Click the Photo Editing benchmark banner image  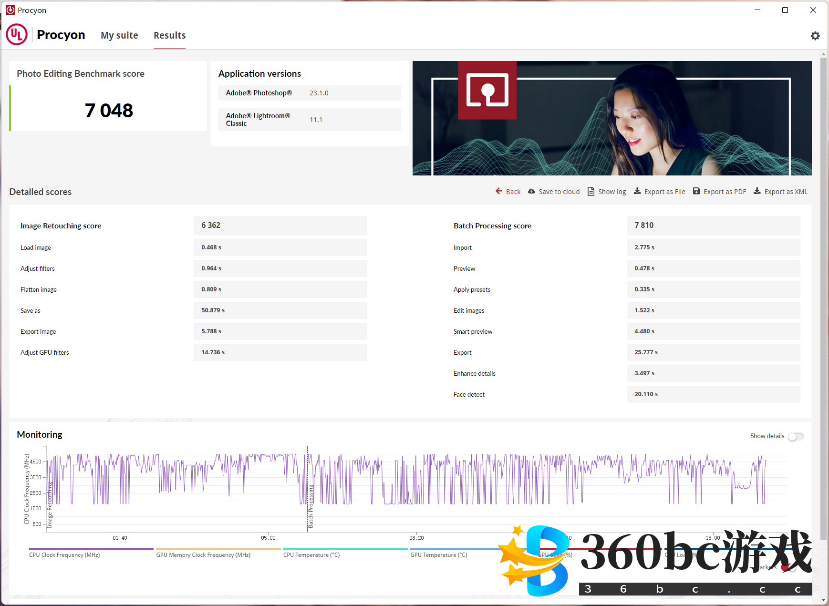611,118
